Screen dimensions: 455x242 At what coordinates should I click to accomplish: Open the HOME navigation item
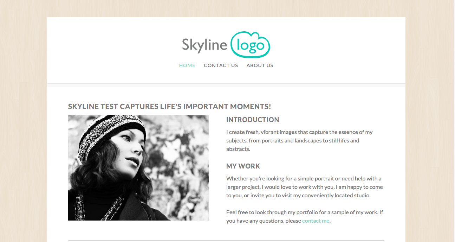[x=187, y=65]
